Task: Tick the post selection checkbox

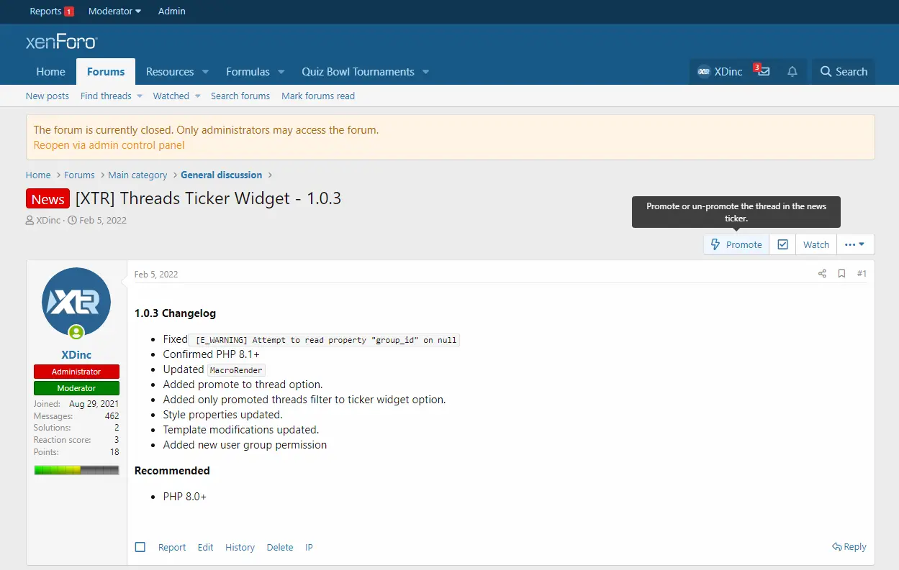Action: [x=140, y=547]
